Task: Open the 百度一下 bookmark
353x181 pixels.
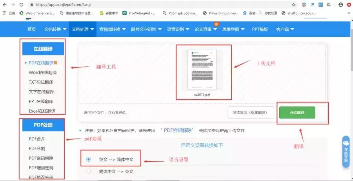Action: [x=260, y=13]
